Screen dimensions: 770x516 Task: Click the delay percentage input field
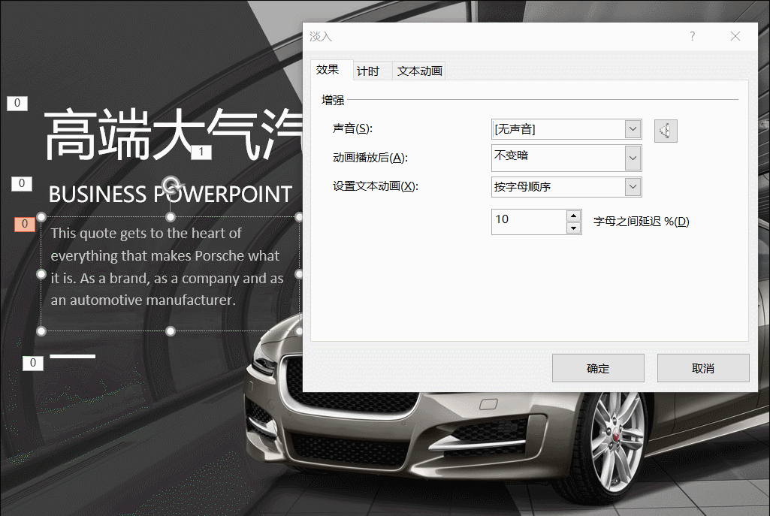(x=529, y=222)
